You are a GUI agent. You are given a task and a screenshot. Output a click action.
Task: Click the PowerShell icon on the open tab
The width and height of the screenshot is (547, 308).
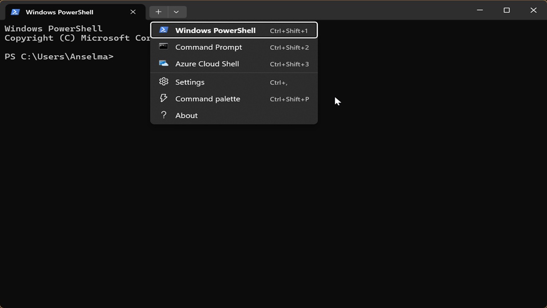(15, 12)
